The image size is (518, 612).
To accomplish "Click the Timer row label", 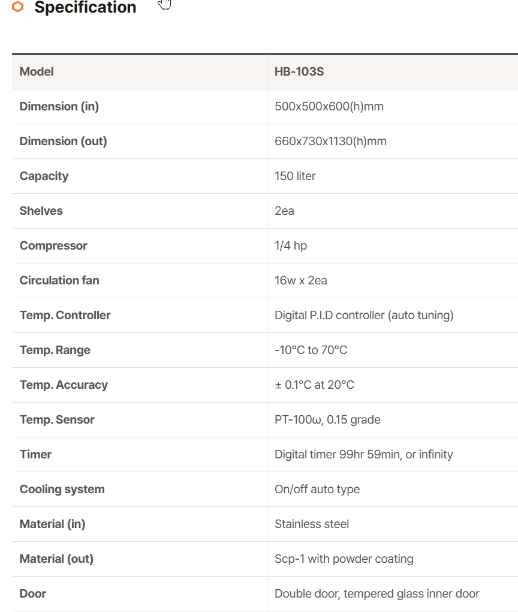I will click(x=35, y=454).
